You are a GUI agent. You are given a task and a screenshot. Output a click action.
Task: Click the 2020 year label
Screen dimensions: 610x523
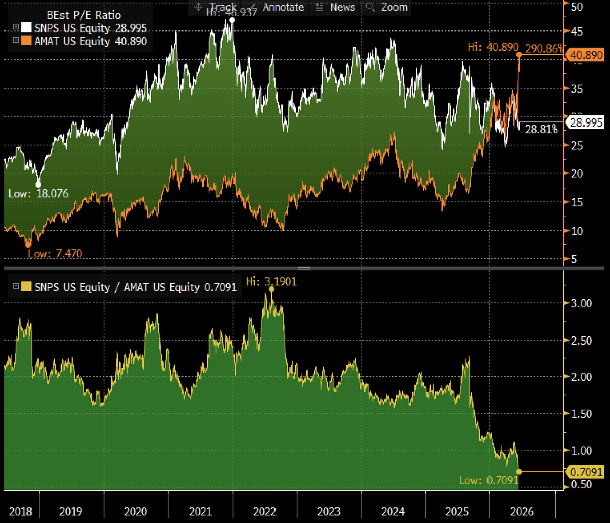pyautogui.click(x=136, y=511)
